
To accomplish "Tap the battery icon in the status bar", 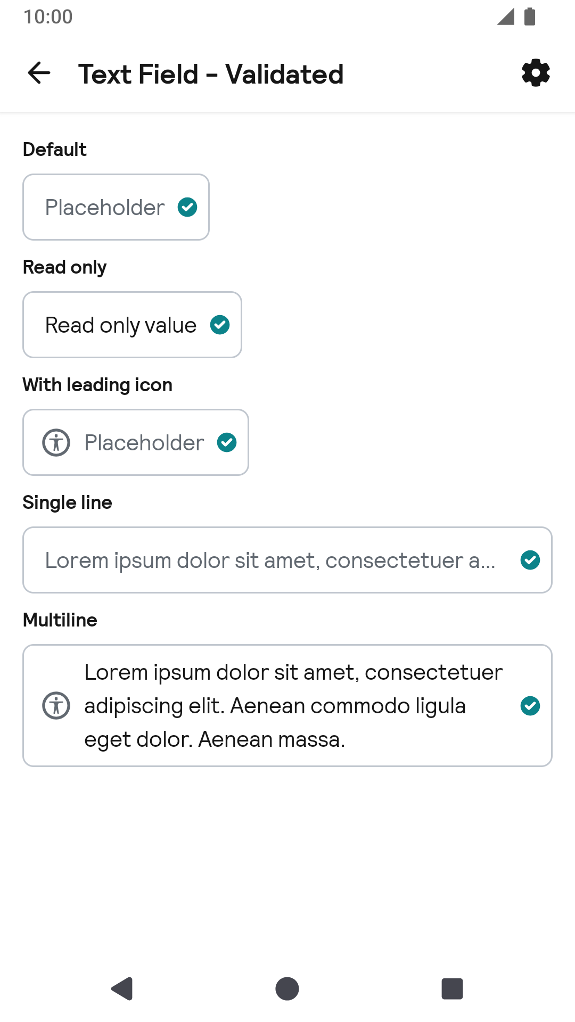I will pyautogui.click(x=530, y=17).
